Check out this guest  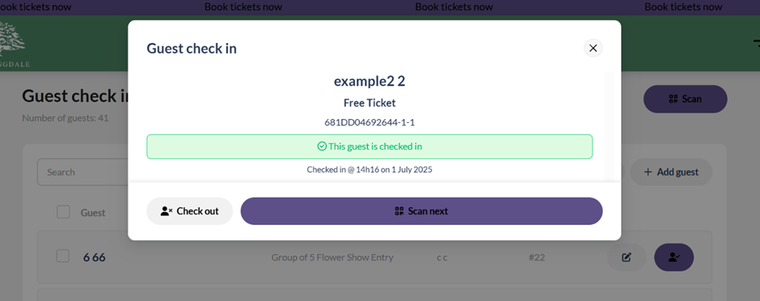pyautogui.click(x=189, y=211)
